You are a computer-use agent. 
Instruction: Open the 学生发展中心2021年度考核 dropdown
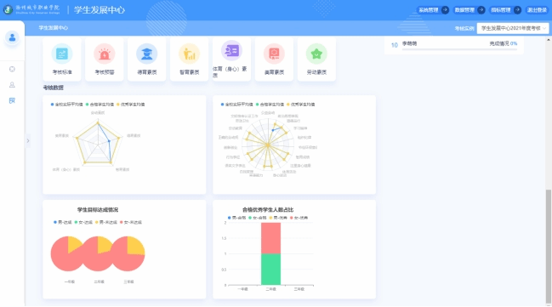tap(513, 28)
